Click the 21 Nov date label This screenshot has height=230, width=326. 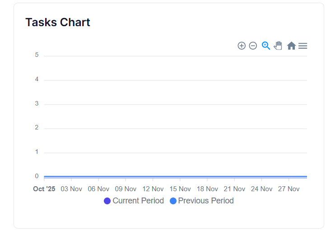tap(234, 189)
